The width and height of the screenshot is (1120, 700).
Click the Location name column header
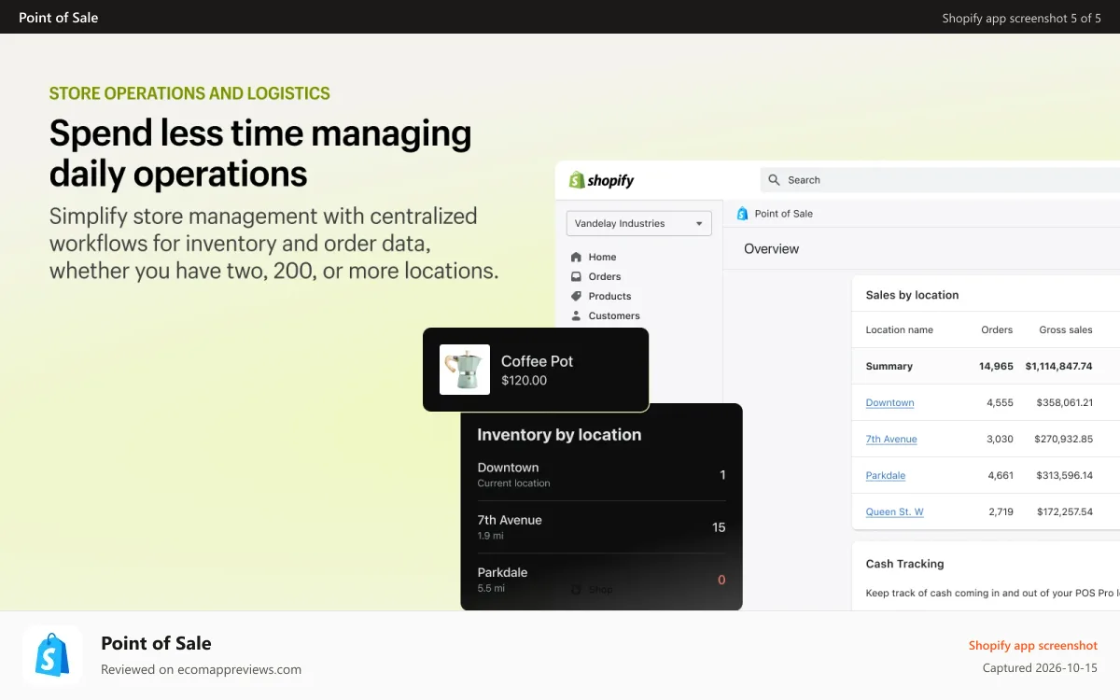pos(899,329)
